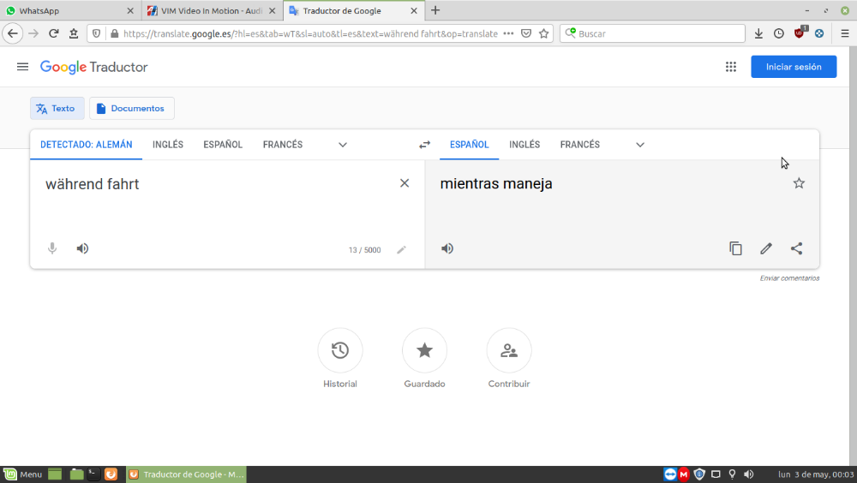Open handwriting input pencil near character count
Viewport: 857px width, 483px height.
pyautogui.click(x=402, y=250)
